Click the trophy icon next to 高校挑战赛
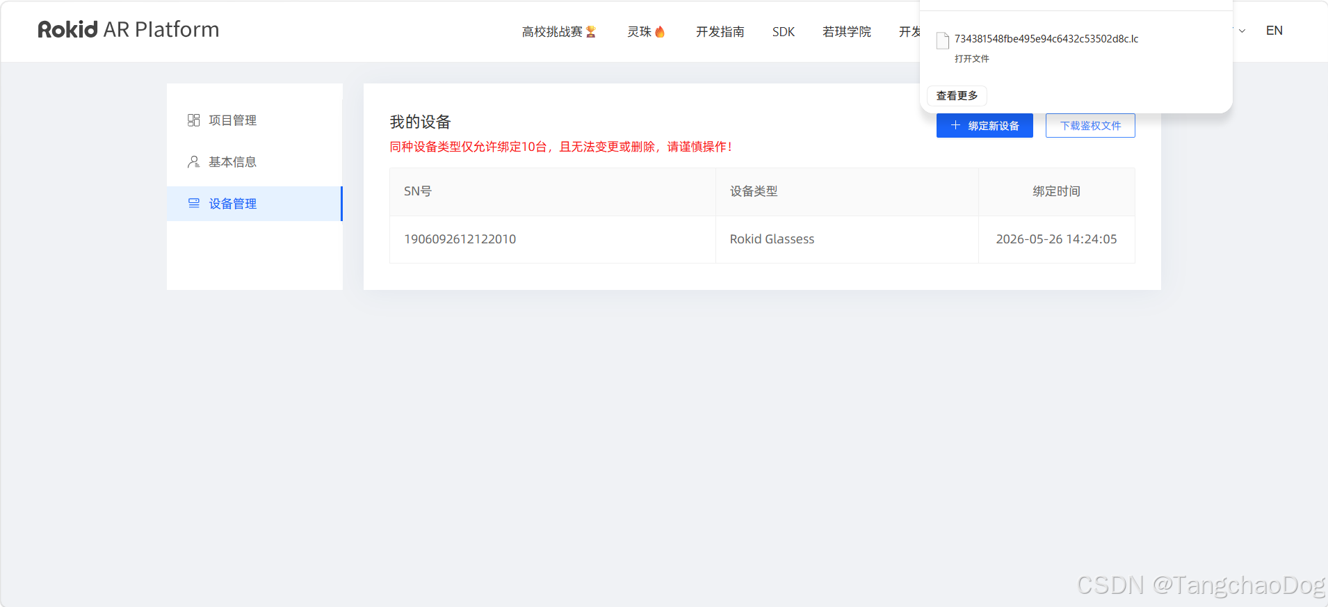 [591, 32]
